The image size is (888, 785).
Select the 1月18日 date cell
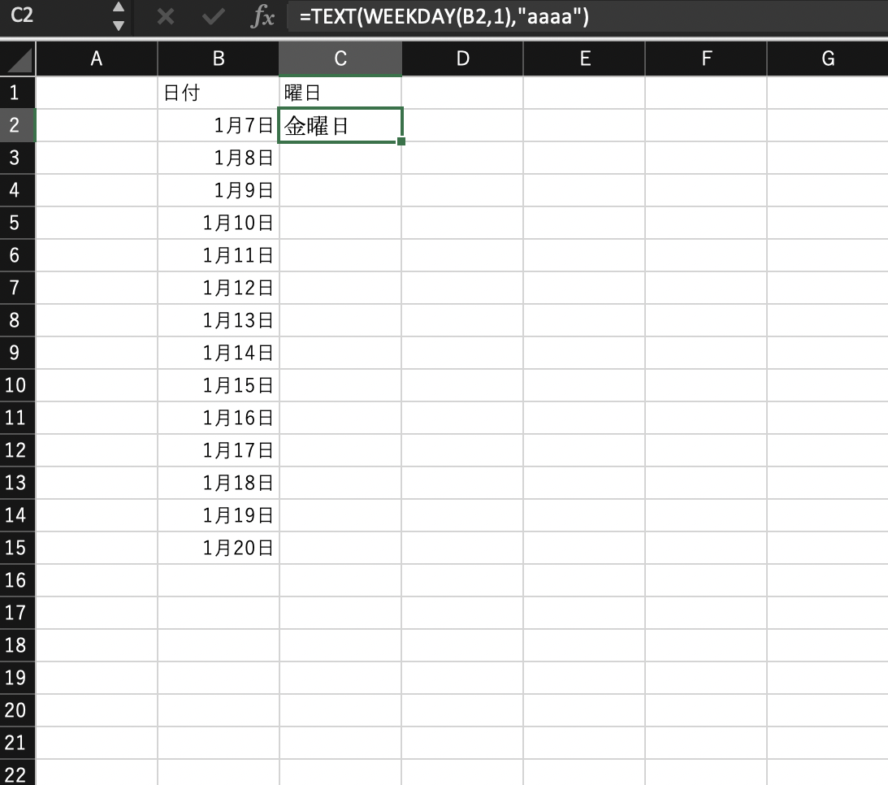pos(218,483)
